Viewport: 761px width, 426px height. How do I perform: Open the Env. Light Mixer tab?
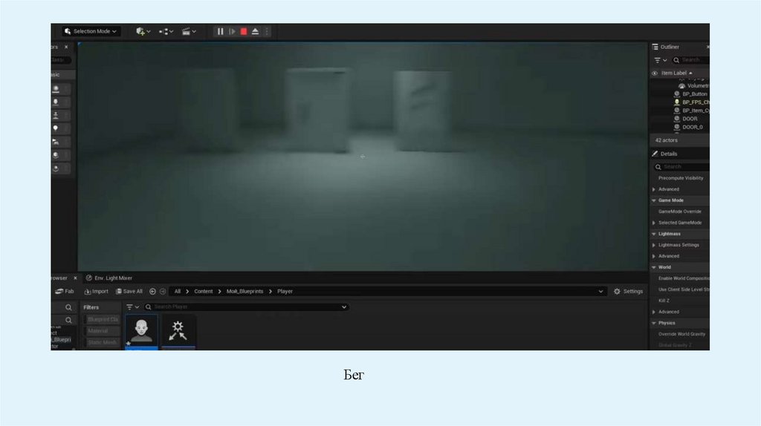click(x=109, y=278)
